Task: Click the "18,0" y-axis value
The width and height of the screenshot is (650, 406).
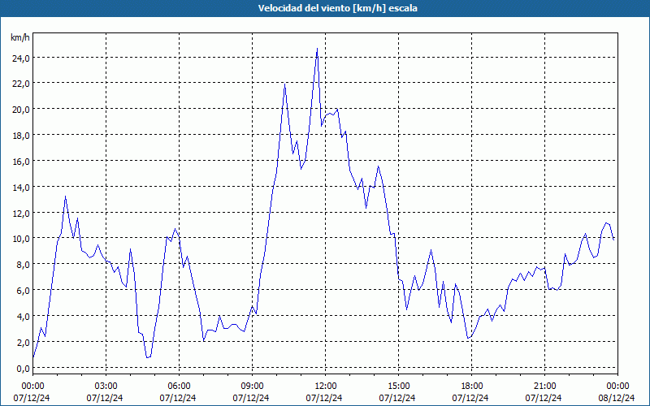Action: tap(21, 136)
